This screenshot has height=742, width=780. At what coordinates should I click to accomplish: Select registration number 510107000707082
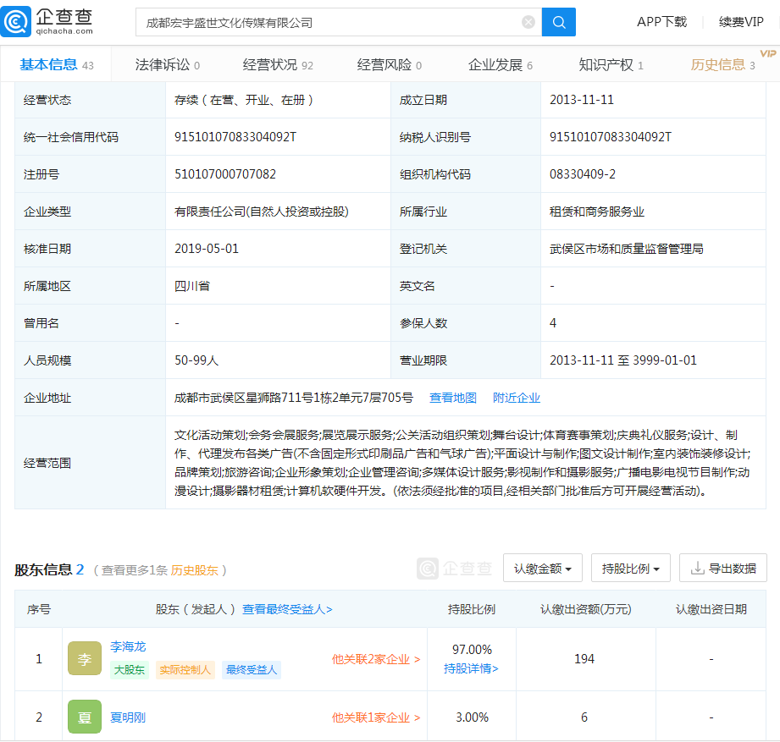tap(224, 174)
